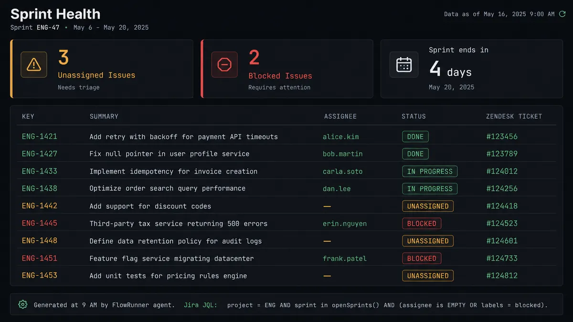Select assignee dan.lee

tap(337, 188)
